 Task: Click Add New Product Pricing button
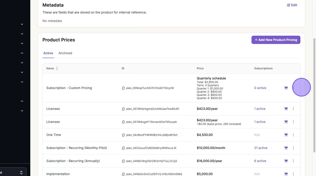pyautogui.click(x=276, y=40)
